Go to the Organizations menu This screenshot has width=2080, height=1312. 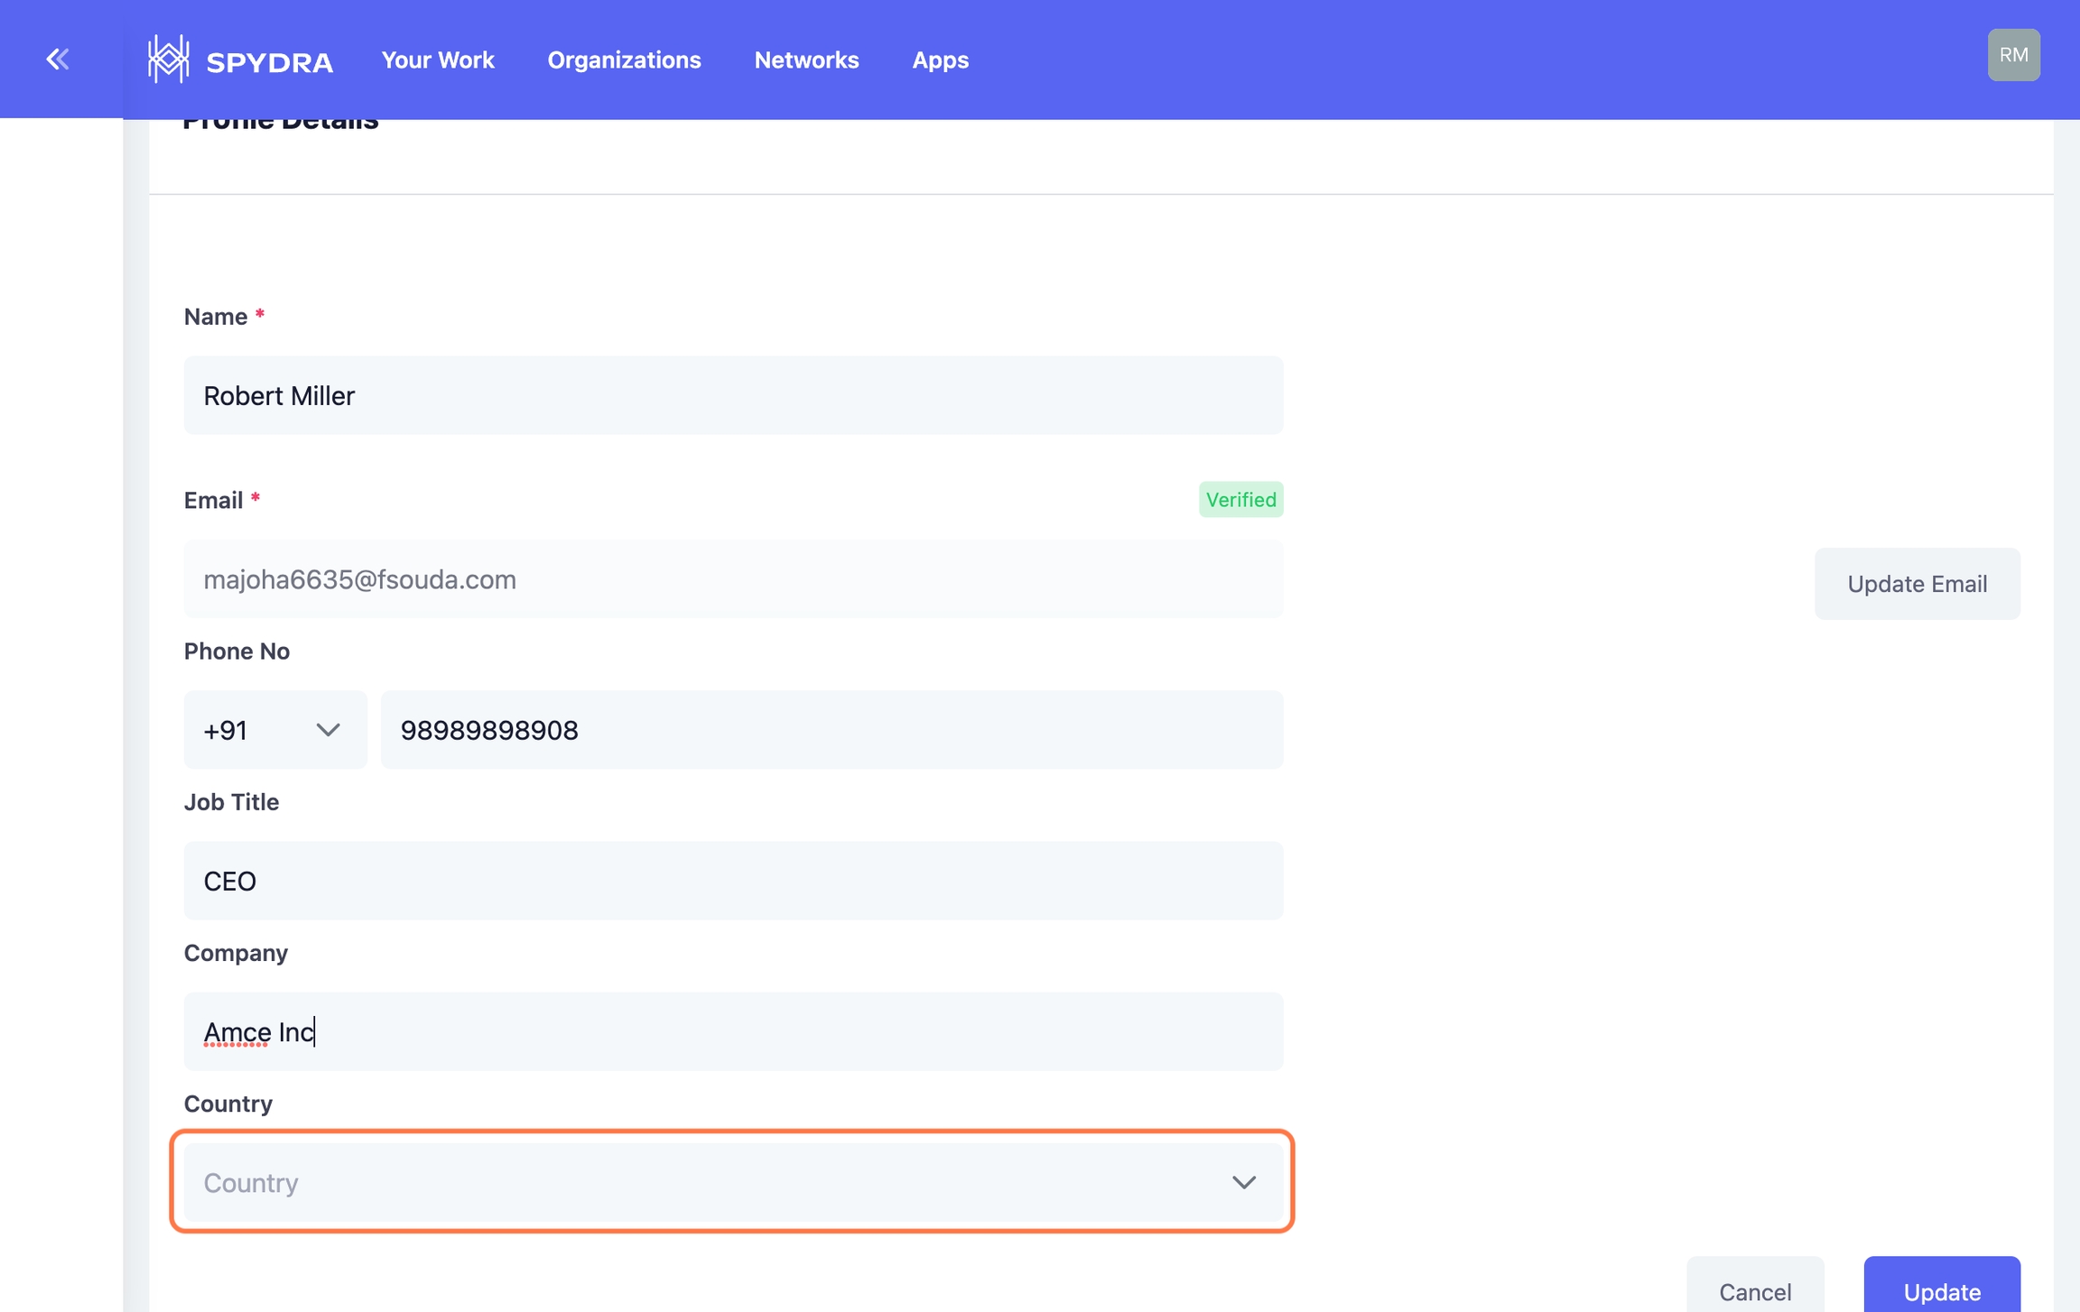click(624, 60)
